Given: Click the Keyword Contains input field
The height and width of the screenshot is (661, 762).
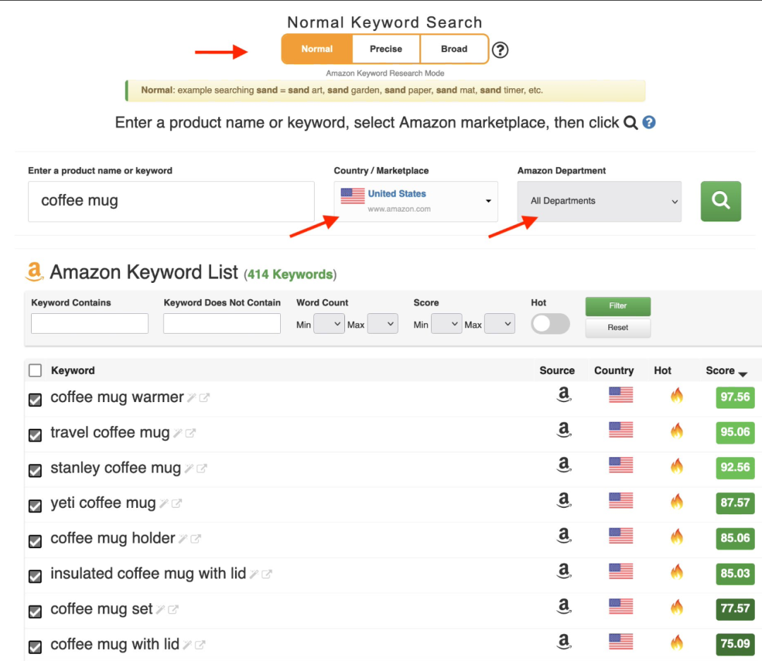Looking at the screenshot, I should [90, 324].
